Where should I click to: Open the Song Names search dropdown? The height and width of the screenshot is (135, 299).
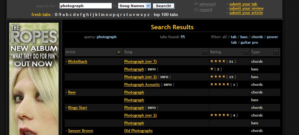pyautogui.click(x=134, y=6)
